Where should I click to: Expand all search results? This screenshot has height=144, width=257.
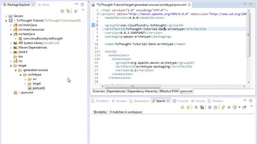click(210, 107)
